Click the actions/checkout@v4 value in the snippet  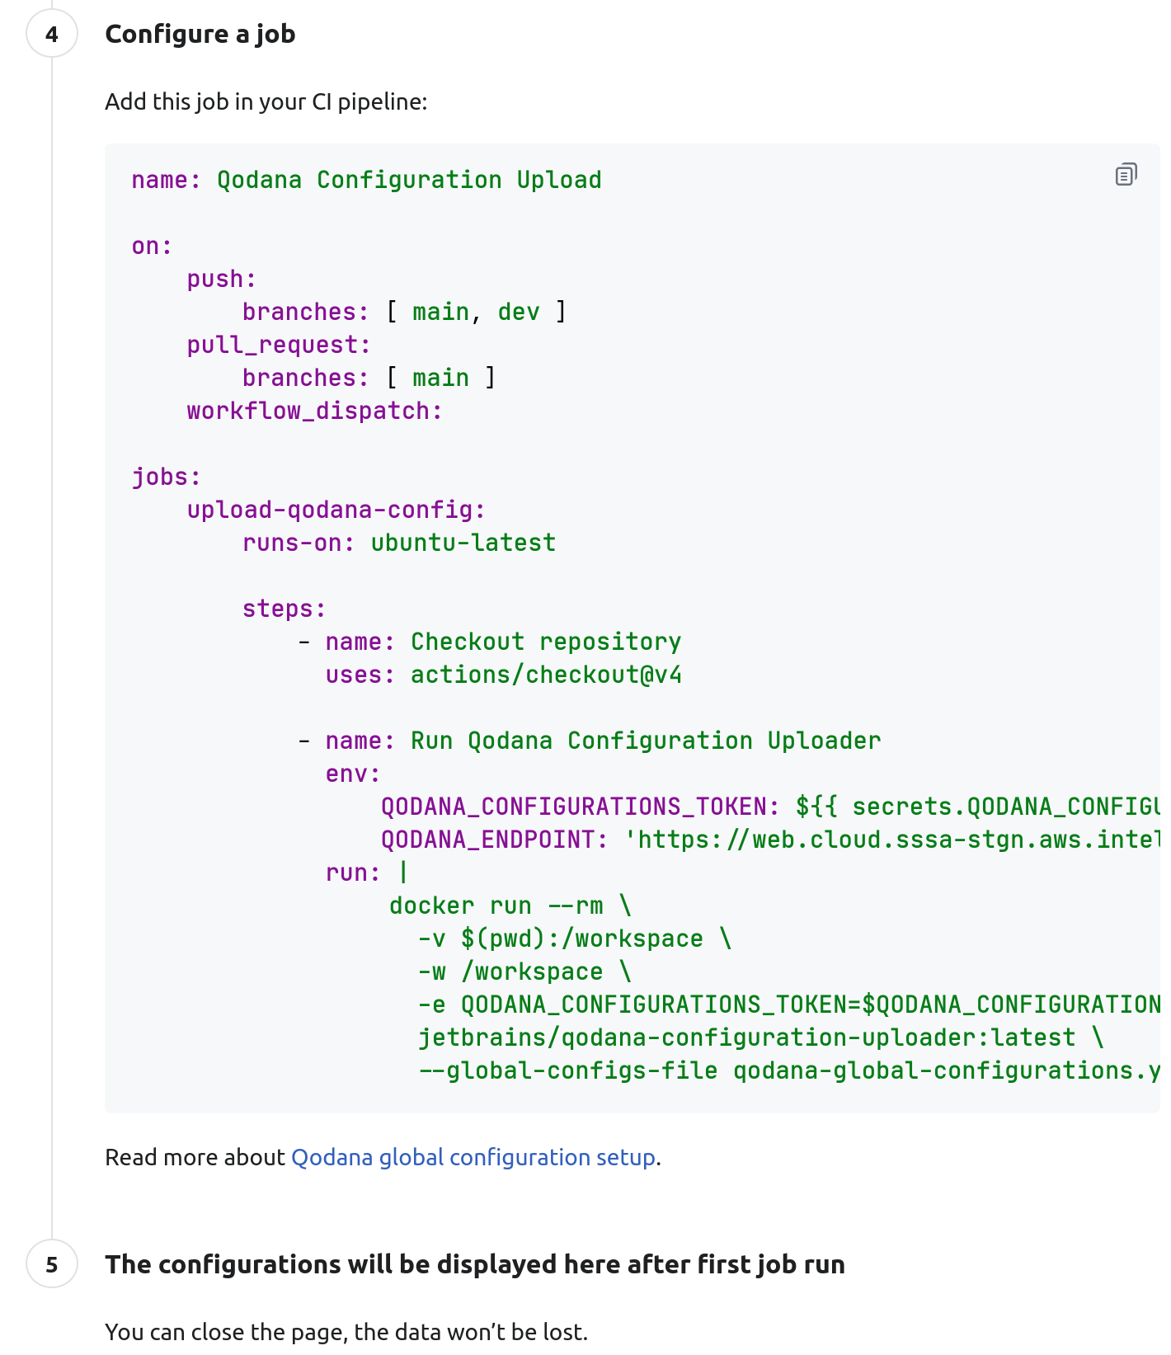tap(547, 674)
